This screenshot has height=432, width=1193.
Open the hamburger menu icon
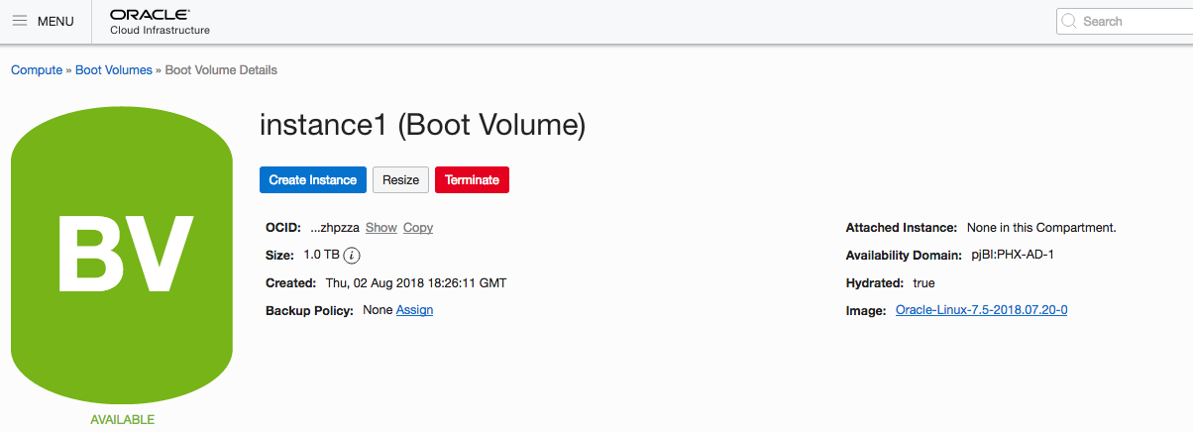[x=20, y=21]
